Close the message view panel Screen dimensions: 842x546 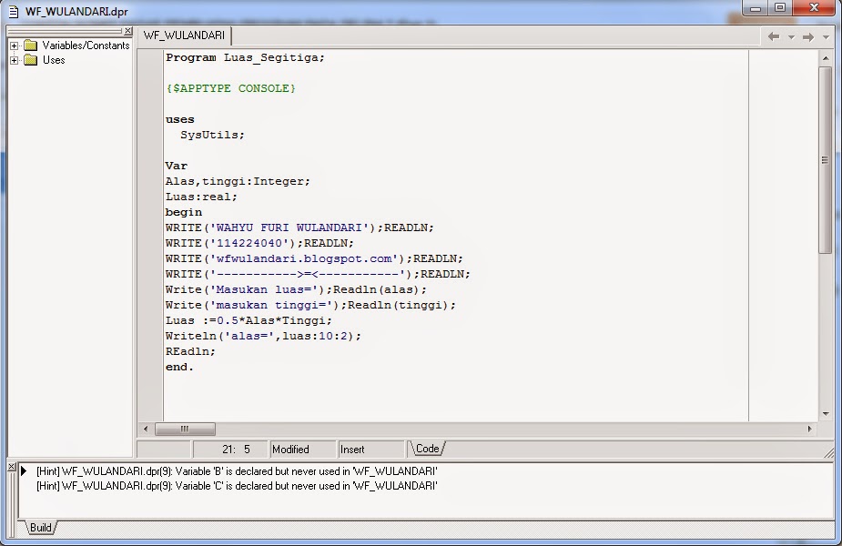click(x=10, y=466)
